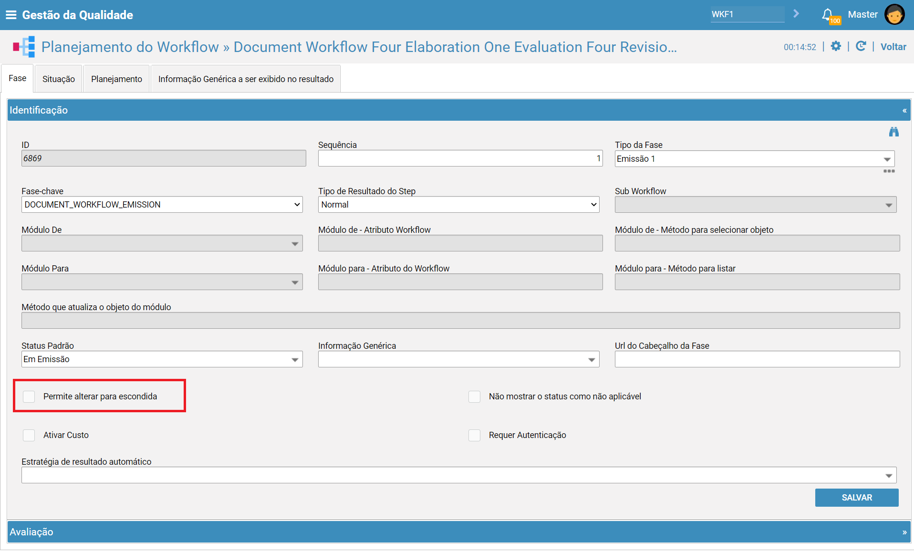Click the SALVAR button
Image resolution: width=914 pixels, height=553 pixels.
pyautogui.click(x=857, y=498)
